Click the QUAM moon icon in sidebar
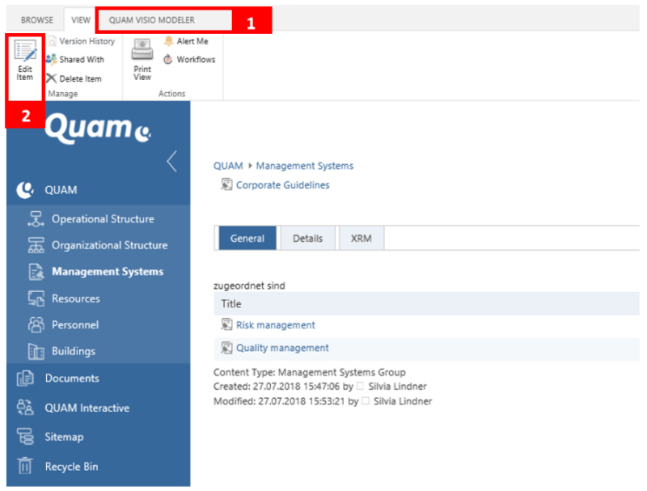Screen dimensions: 647x491 point(25,190)
